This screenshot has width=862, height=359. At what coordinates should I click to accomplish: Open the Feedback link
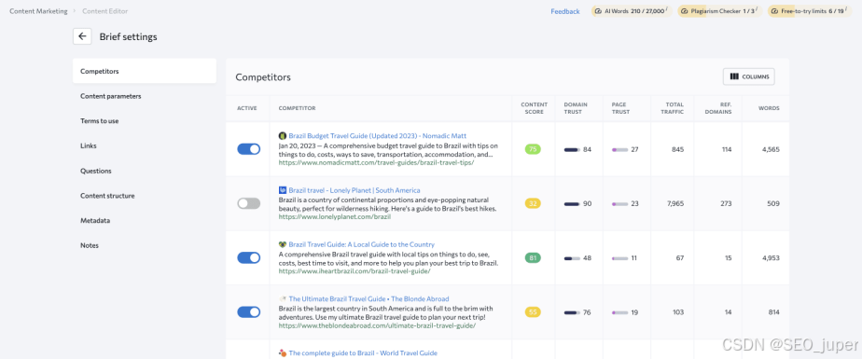click(x=565, y=11)
